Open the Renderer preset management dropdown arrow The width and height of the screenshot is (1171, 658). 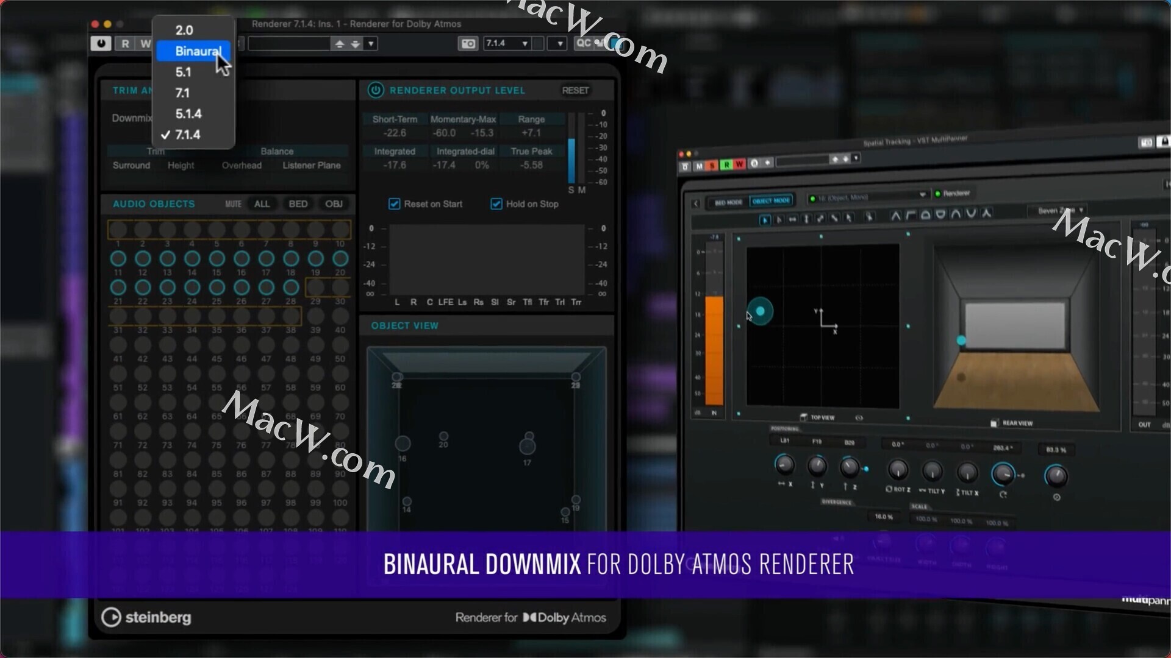coord(371,43)
